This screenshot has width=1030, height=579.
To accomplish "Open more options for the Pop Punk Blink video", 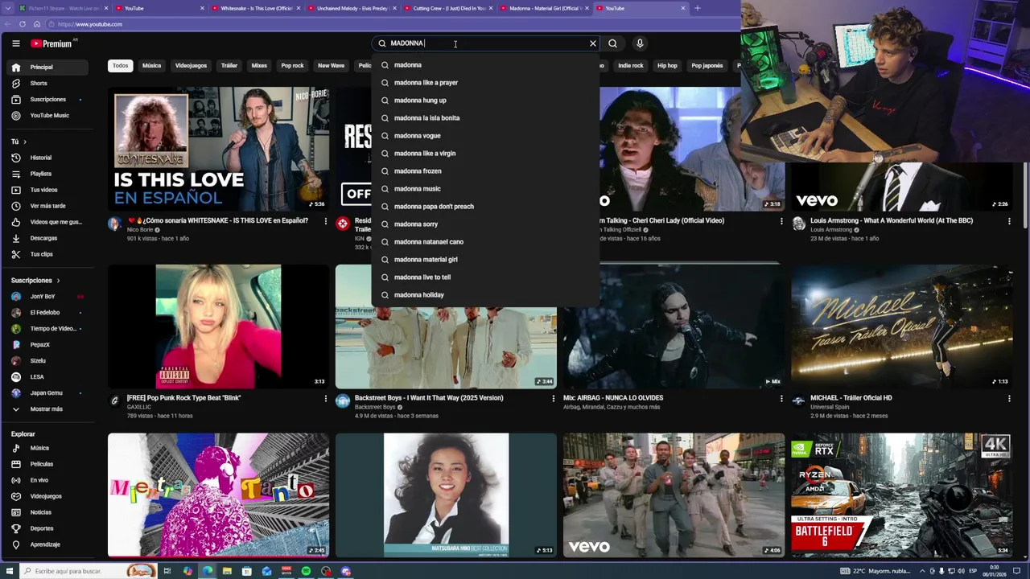I will 325,399.
